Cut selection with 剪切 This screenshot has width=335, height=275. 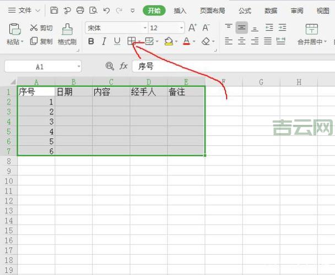41,28
